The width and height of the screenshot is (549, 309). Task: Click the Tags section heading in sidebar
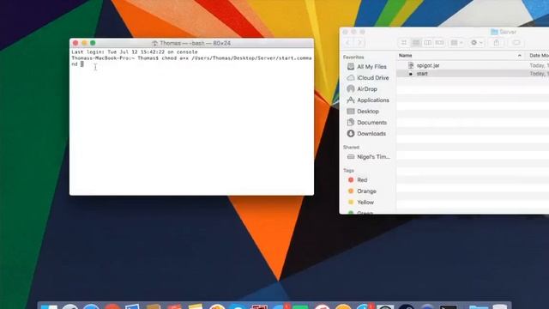click(348, 170)
